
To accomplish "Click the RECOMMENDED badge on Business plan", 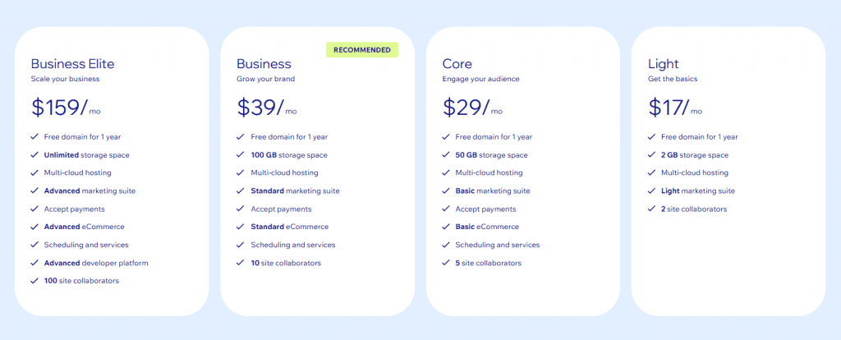I will coord(362,50).
